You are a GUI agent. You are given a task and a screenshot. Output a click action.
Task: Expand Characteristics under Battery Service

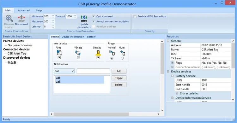177,93
